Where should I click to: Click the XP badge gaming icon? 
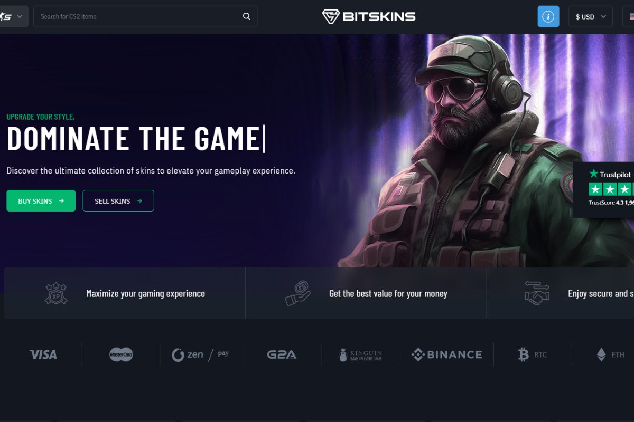55,293
